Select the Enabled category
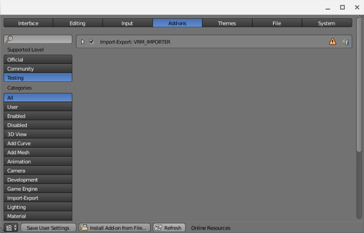Viewport: 364px width, 233px height. pos(38,116)
